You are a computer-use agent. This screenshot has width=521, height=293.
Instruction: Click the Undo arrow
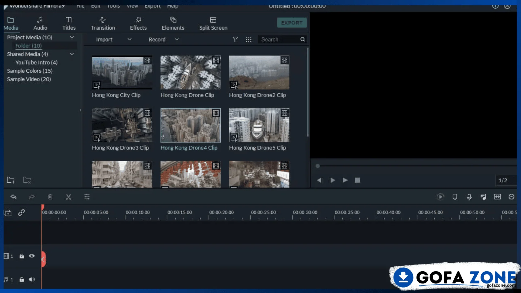point(14,197)
